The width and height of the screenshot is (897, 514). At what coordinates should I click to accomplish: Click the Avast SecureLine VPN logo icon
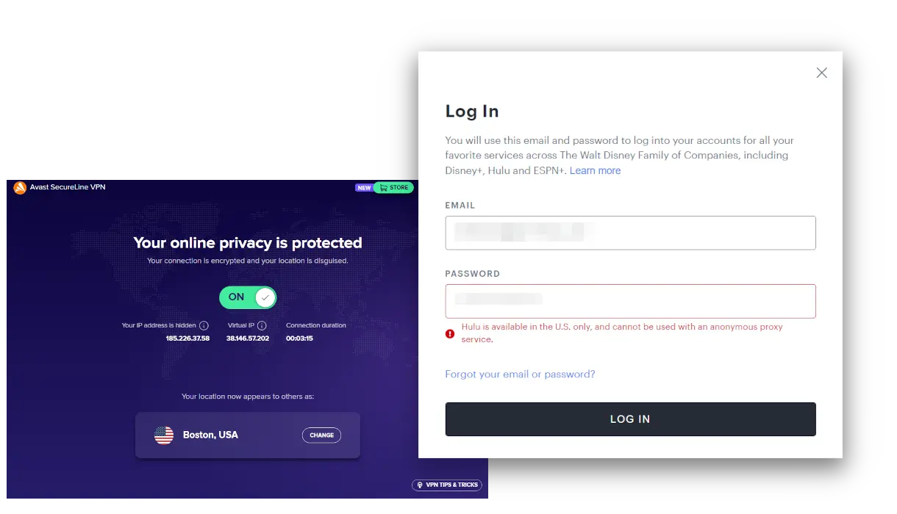(x=20, y=187)
